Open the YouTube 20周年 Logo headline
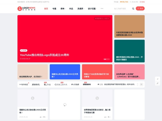 click(45, 55)
